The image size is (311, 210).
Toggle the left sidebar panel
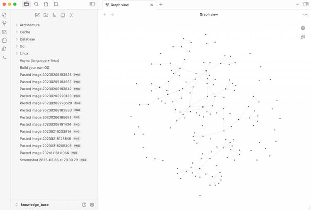tap(92, 4)
